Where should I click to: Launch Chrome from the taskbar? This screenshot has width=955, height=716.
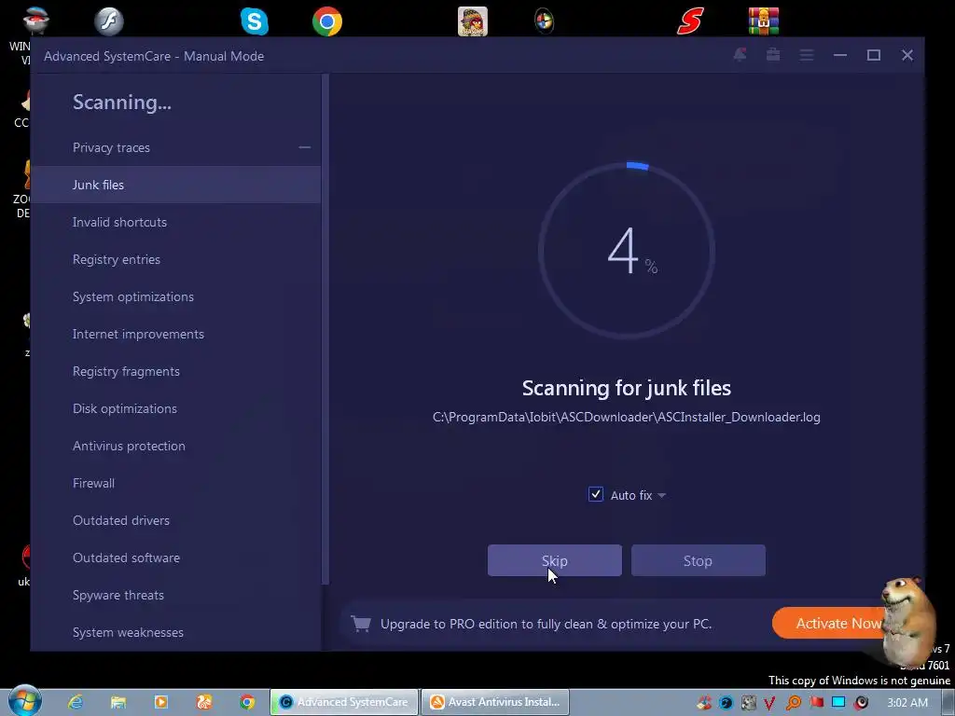(x=246, y=702)
